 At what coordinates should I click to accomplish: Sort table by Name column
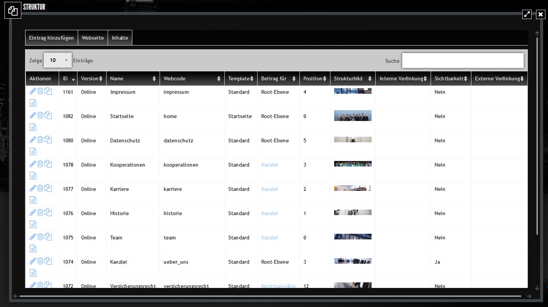coord(133,78)
